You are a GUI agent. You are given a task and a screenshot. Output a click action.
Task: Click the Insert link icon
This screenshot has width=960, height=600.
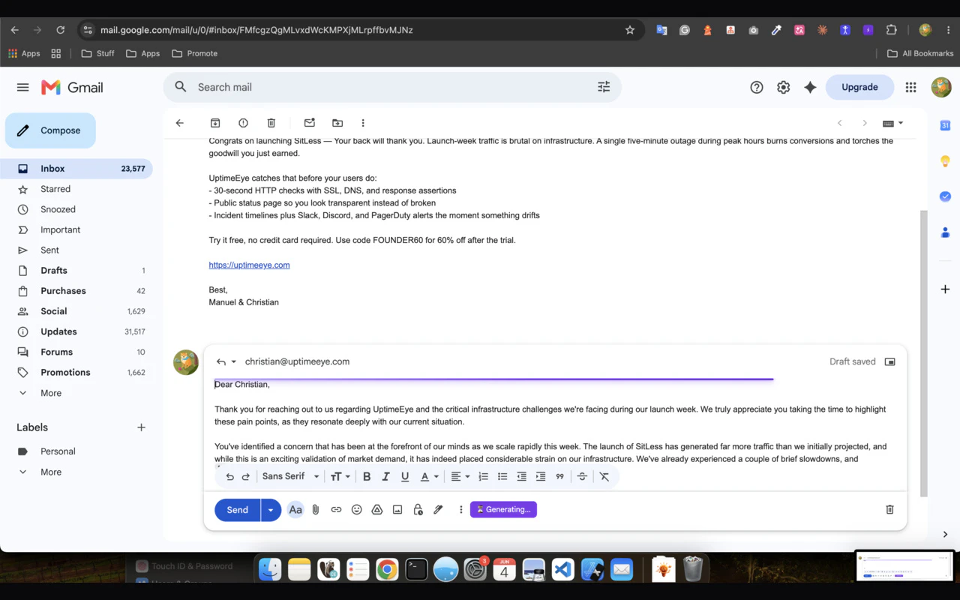click(336, 510)
